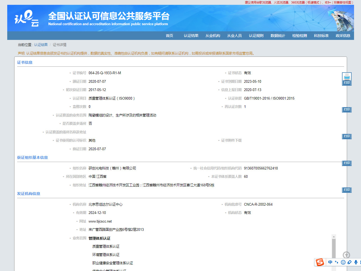The image size is (361, 271).
Task: Open the Sogou input method S logo
Action: pos(320,262)
